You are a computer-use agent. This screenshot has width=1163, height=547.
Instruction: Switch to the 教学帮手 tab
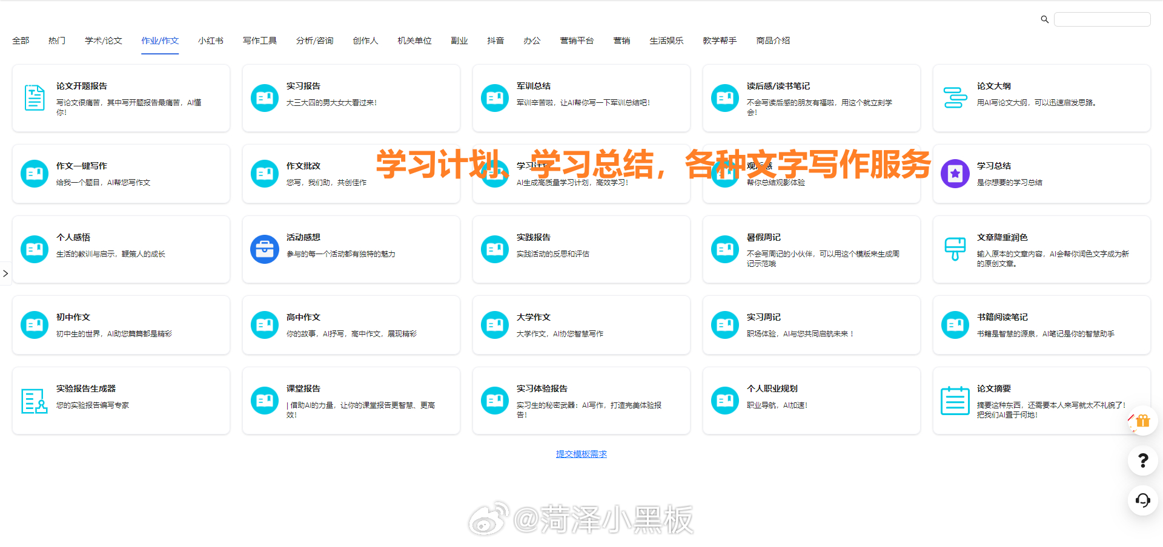click(x=720, y=41)
